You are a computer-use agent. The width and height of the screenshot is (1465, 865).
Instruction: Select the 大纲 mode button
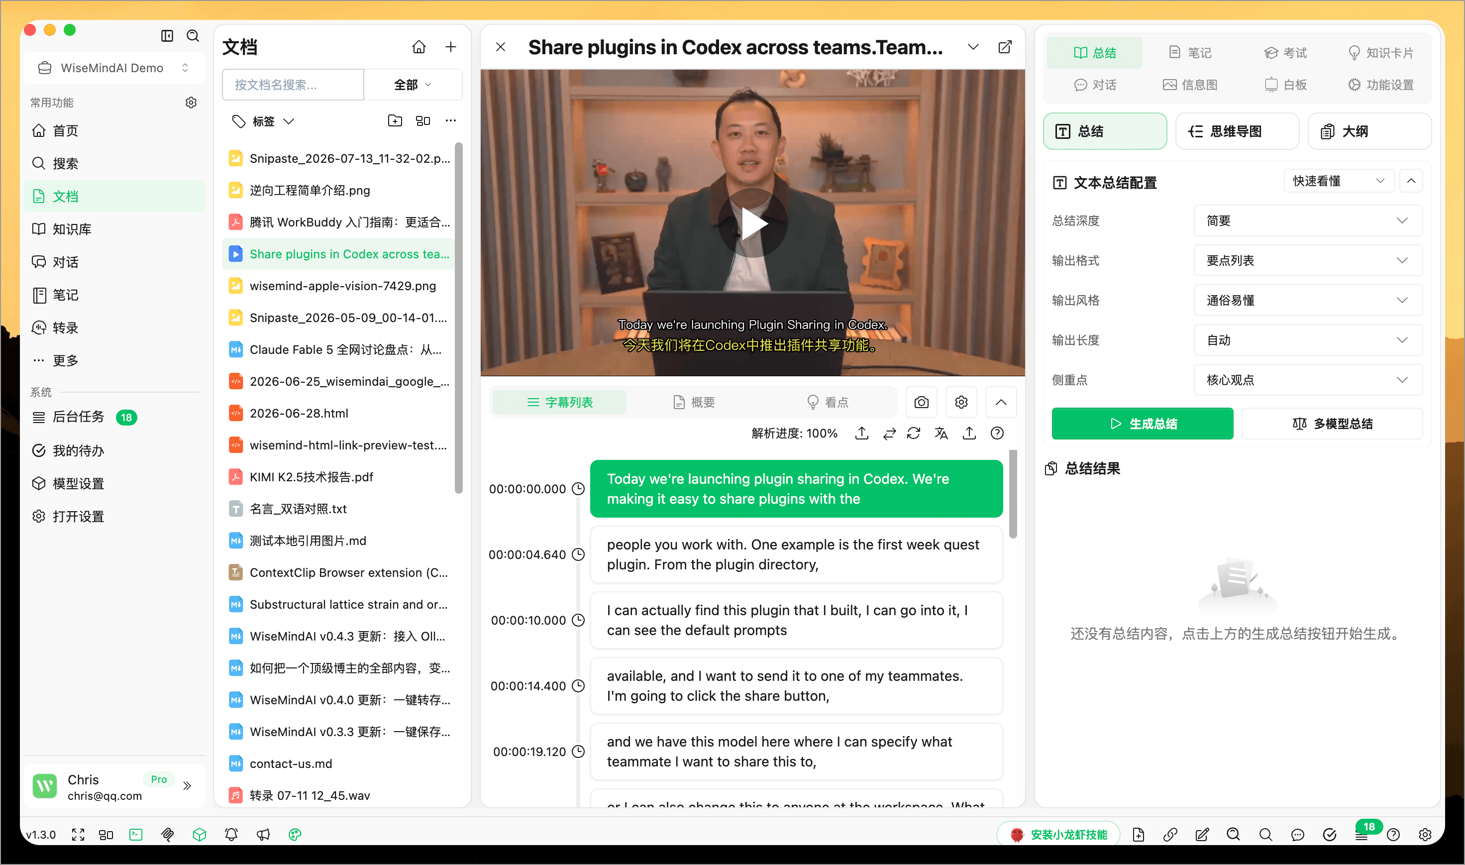pyautogui.click(x=1368, y=132)
